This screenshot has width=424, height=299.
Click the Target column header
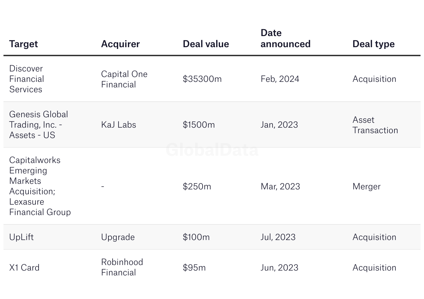24,44
